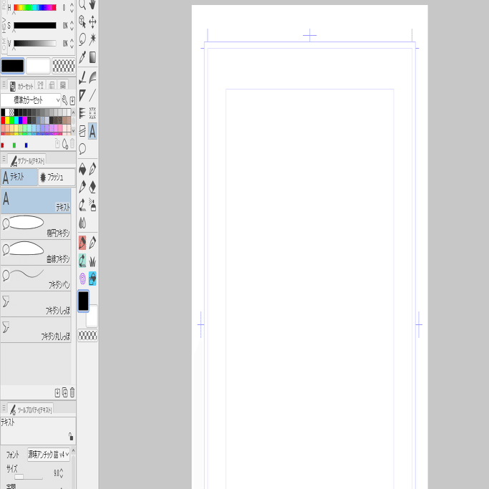The width and height of the screenshot is (489, 489).
Task: Select the green-highlighted brush tool
Action: 82,261
